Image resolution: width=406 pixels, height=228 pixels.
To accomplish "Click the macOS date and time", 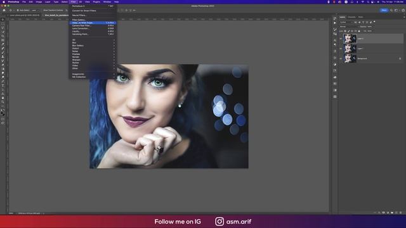I will [x=393, y=2].
